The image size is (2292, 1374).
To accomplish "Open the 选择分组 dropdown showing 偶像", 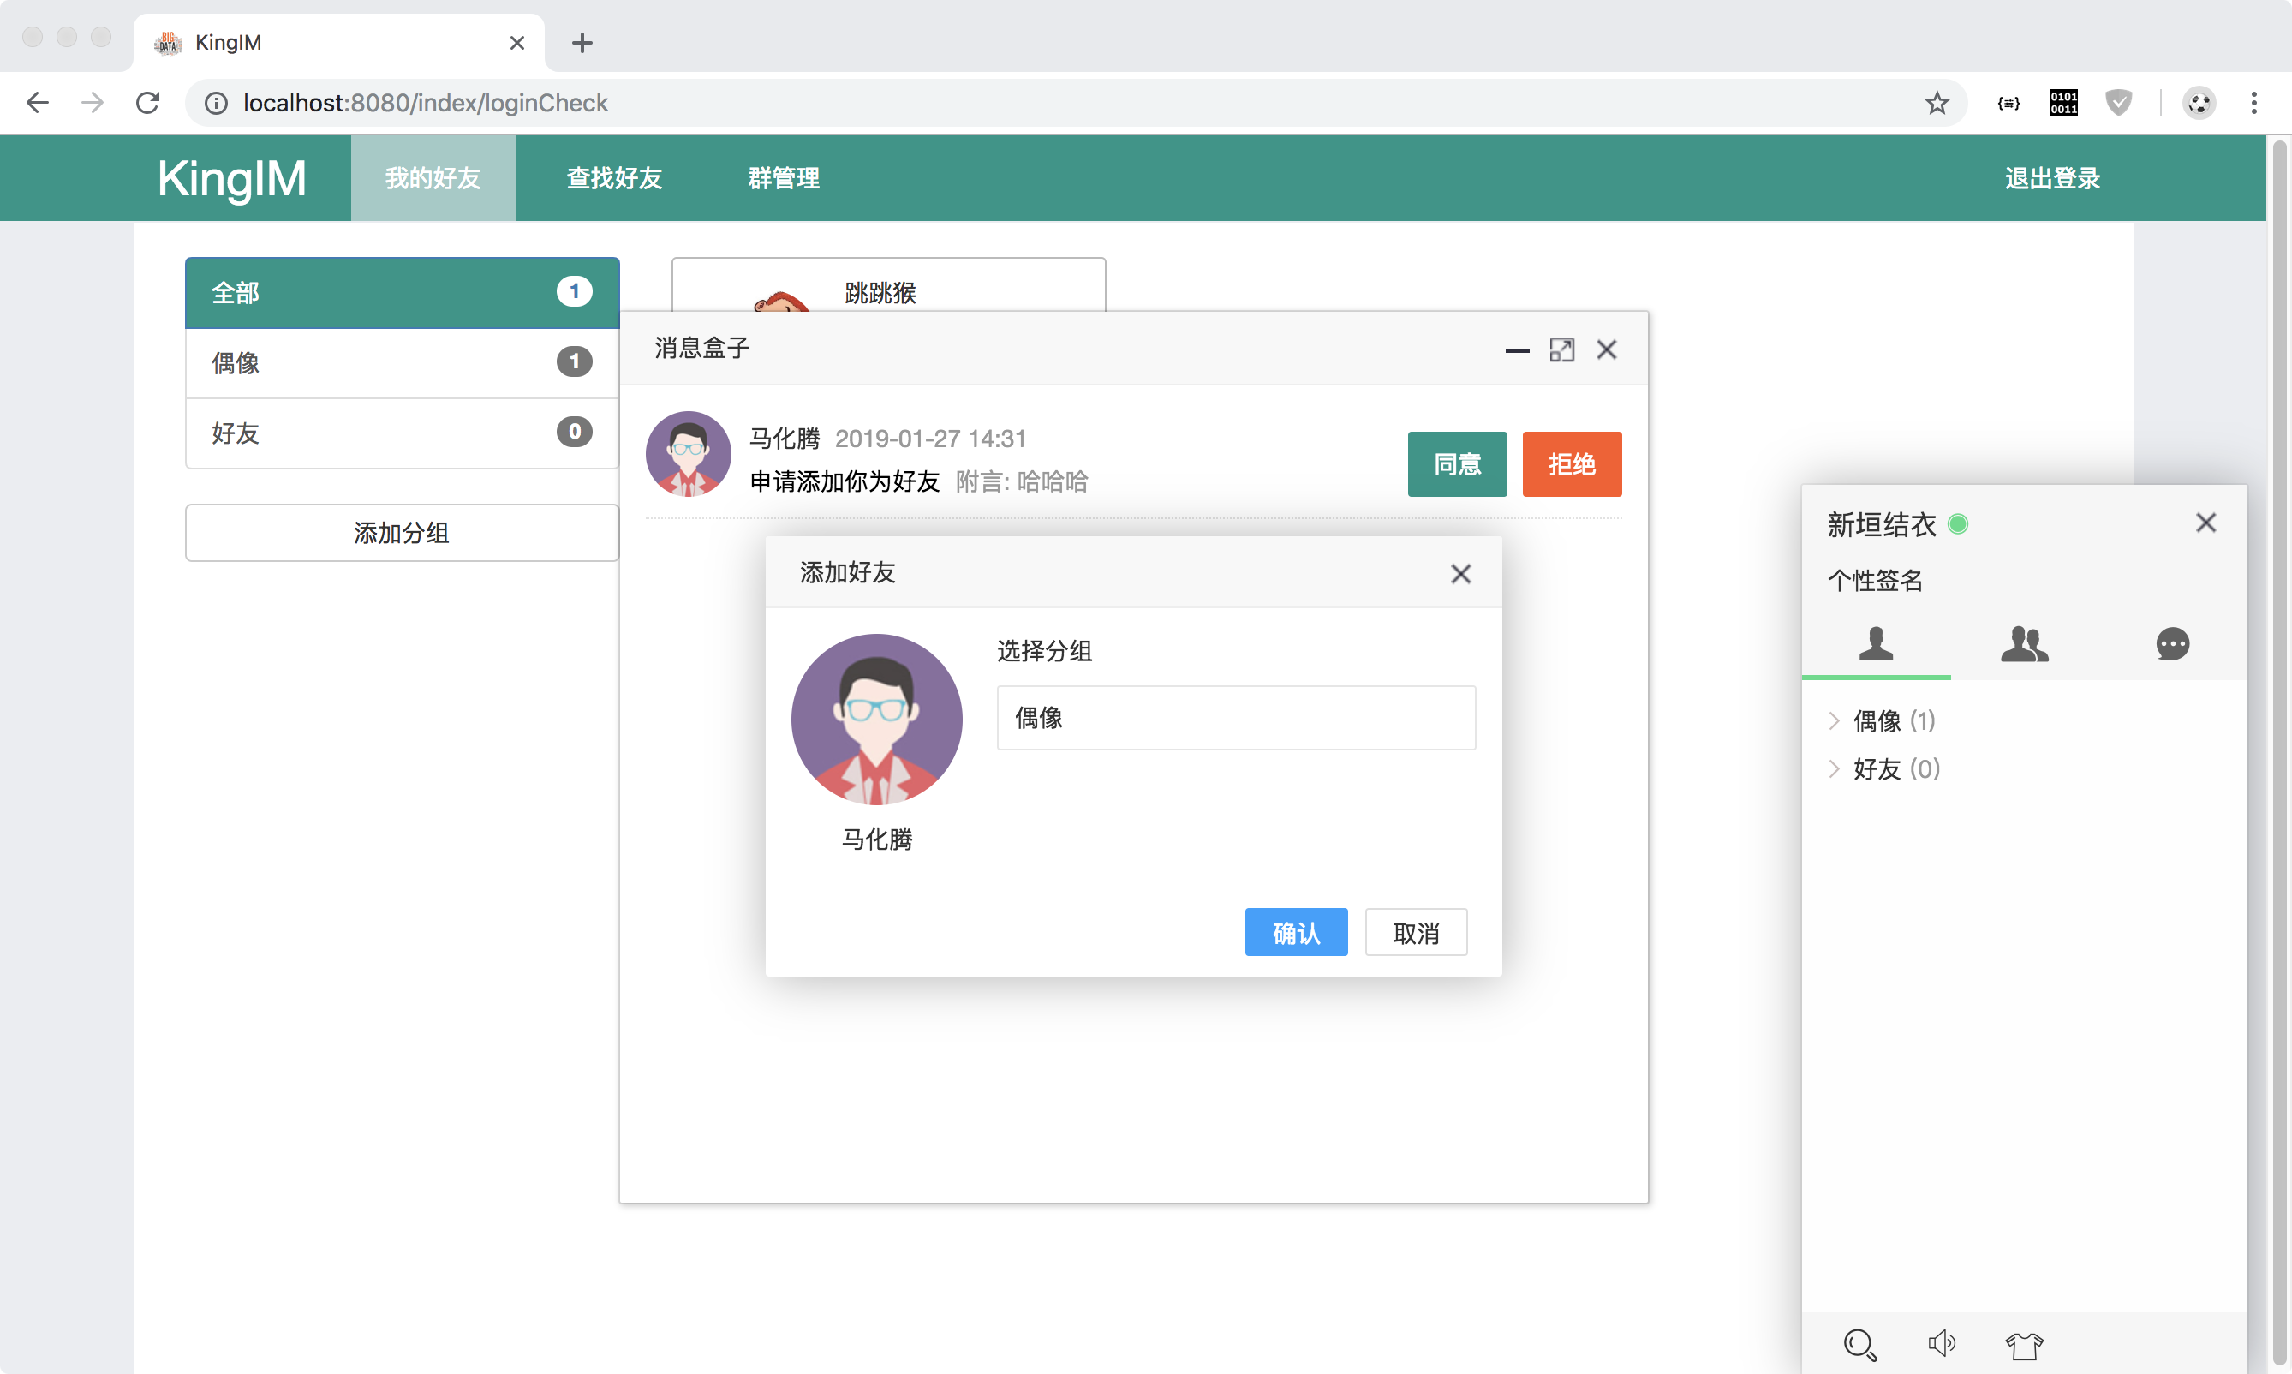I will [x=1235, y=718].
